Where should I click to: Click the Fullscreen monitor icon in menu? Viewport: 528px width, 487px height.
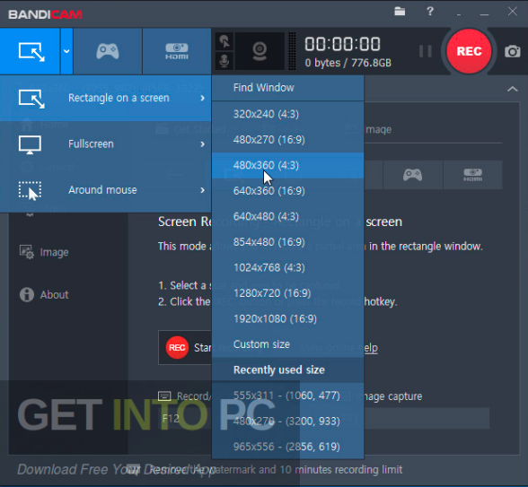(x=30, y=144)
